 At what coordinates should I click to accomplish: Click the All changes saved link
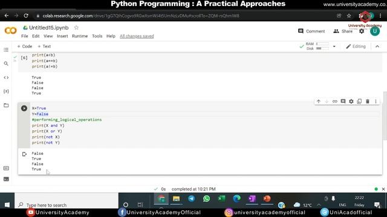coord(137,36)
